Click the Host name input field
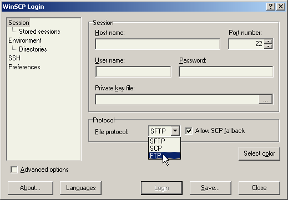This screenshot has height=200, width=288. tap(158, 44)
